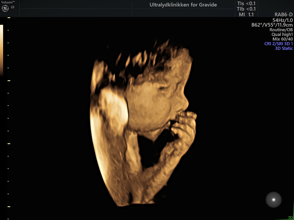Click the light source direction sphere
The image size is (294, 220).
(x=274, y=200)
